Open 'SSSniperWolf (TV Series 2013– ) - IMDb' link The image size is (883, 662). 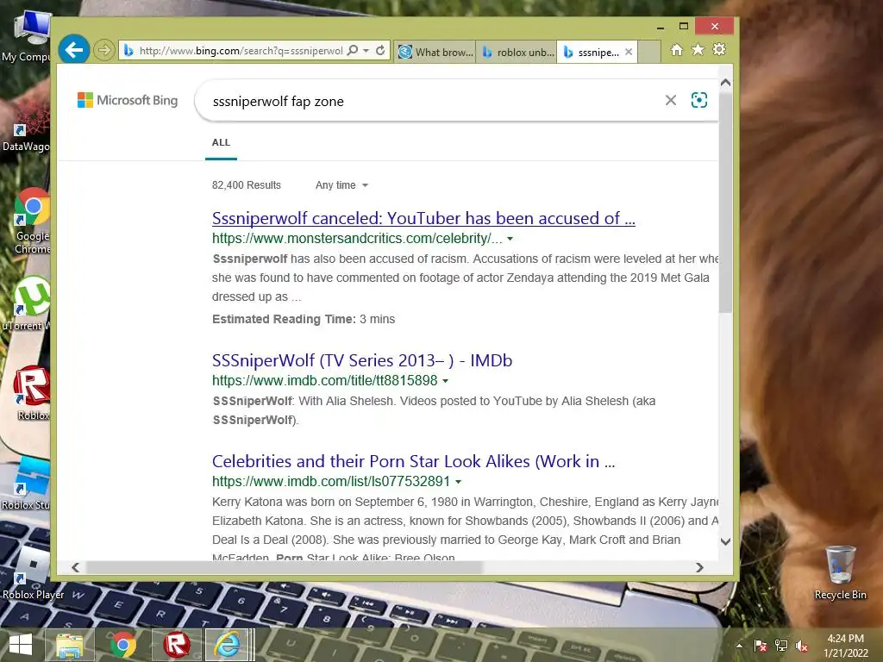pos(362,360)
